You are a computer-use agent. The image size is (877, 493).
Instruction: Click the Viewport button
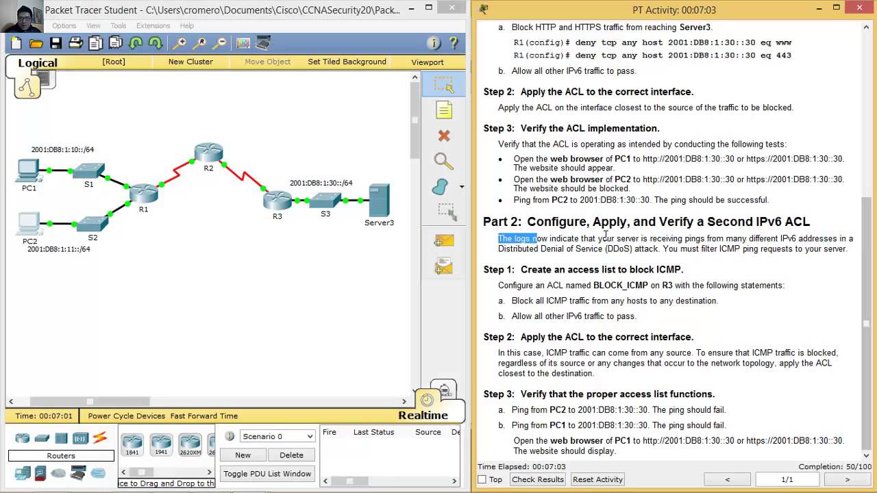(428, 62)
